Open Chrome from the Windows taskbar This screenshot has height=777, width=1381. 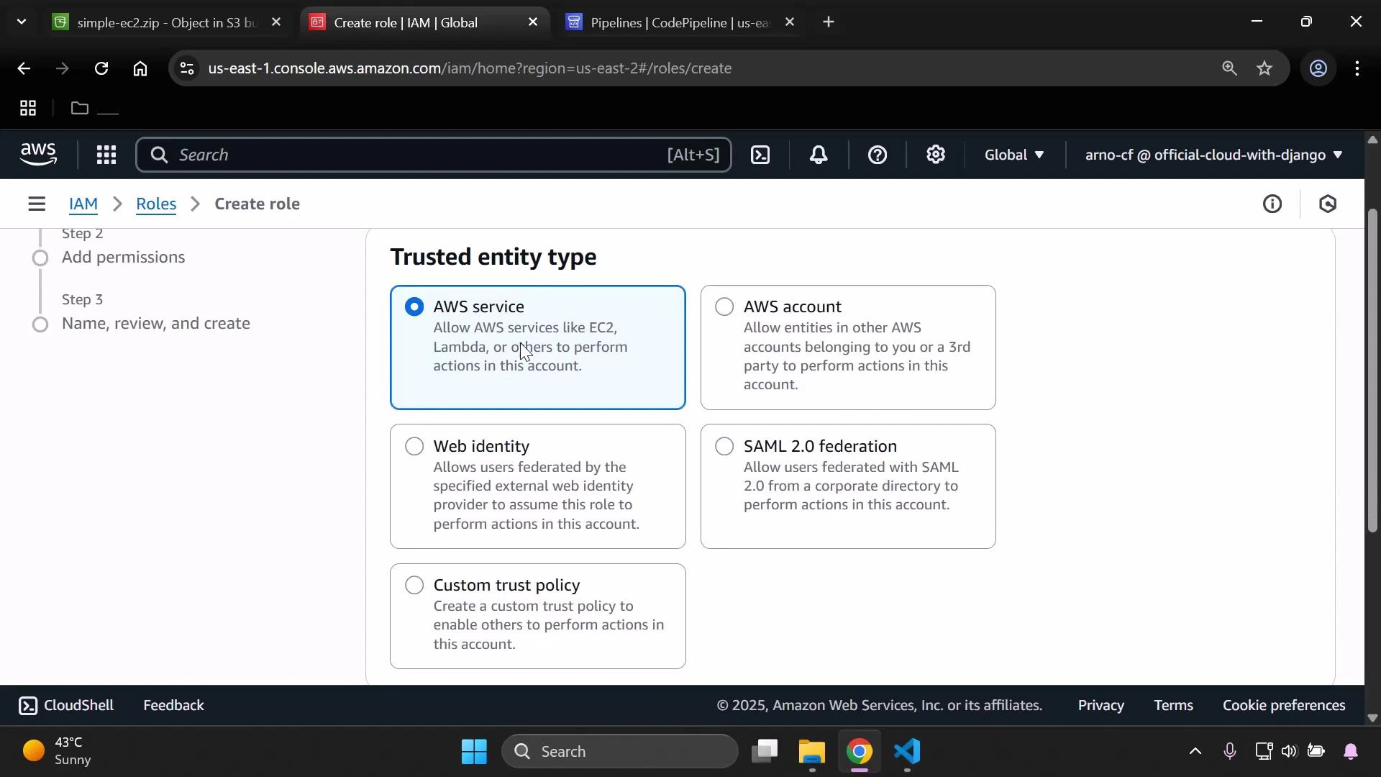click(860, 751)
